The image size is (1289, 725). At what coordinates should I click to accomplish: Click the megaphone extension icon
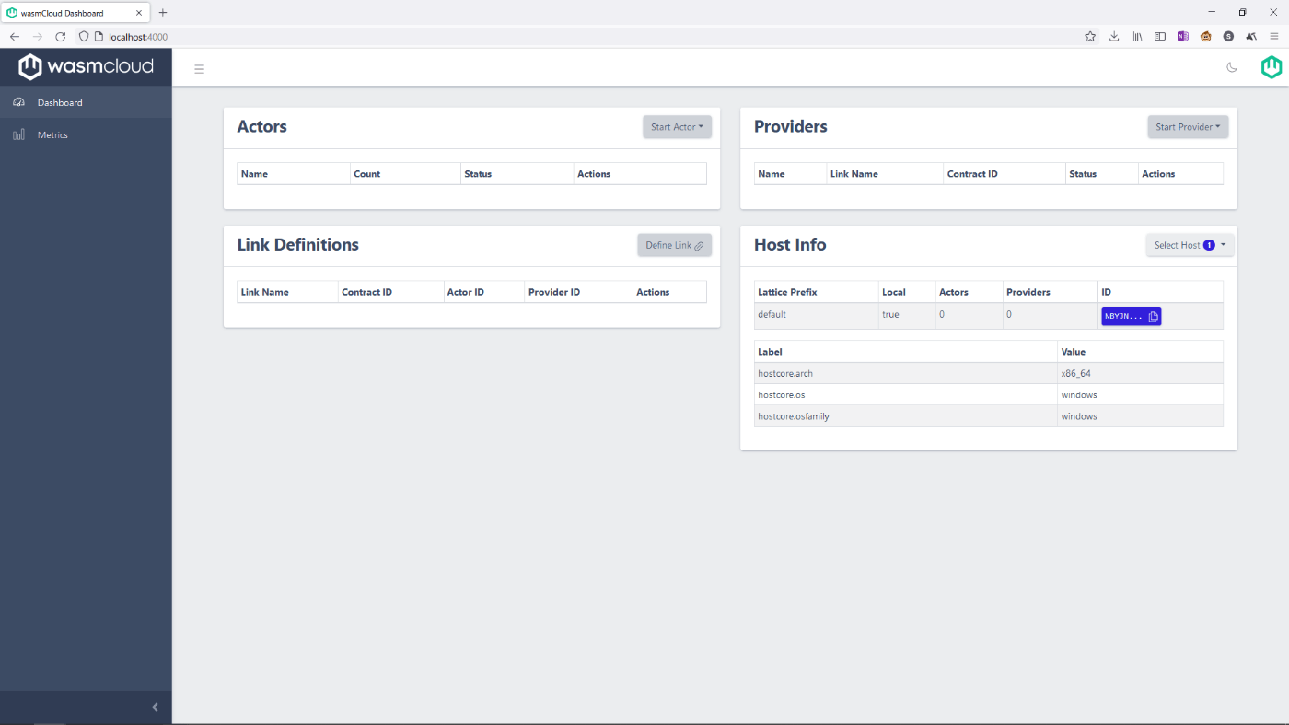pyautogui.click(x=1251, y=37)
